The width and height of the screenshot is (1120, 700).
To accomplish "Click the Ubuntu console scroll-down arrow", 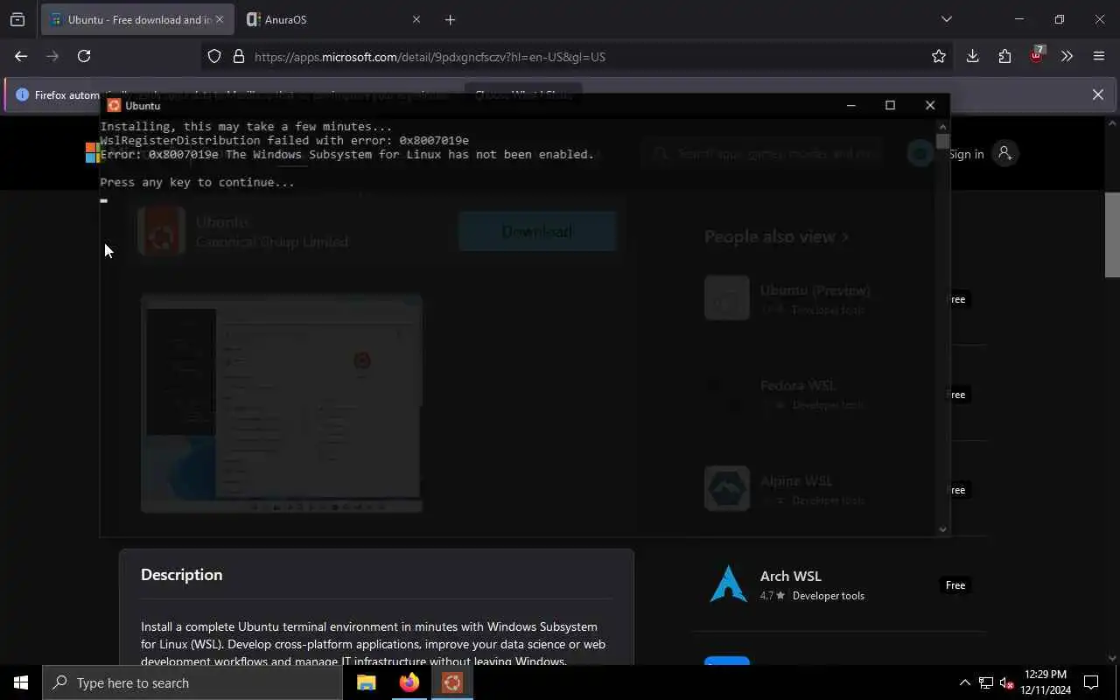I will click(x=942, y=528).
